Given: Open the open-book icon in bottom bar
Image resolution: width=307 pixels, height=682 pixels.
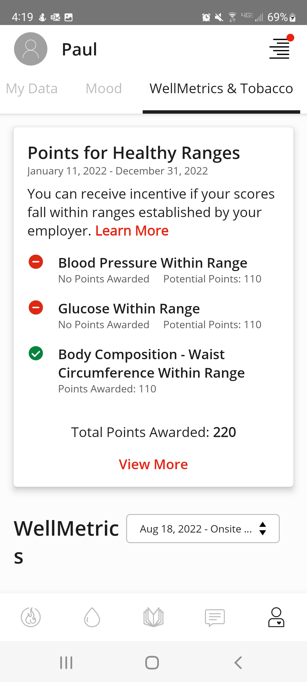Looking at the screenshot, I should coord(153,617).
